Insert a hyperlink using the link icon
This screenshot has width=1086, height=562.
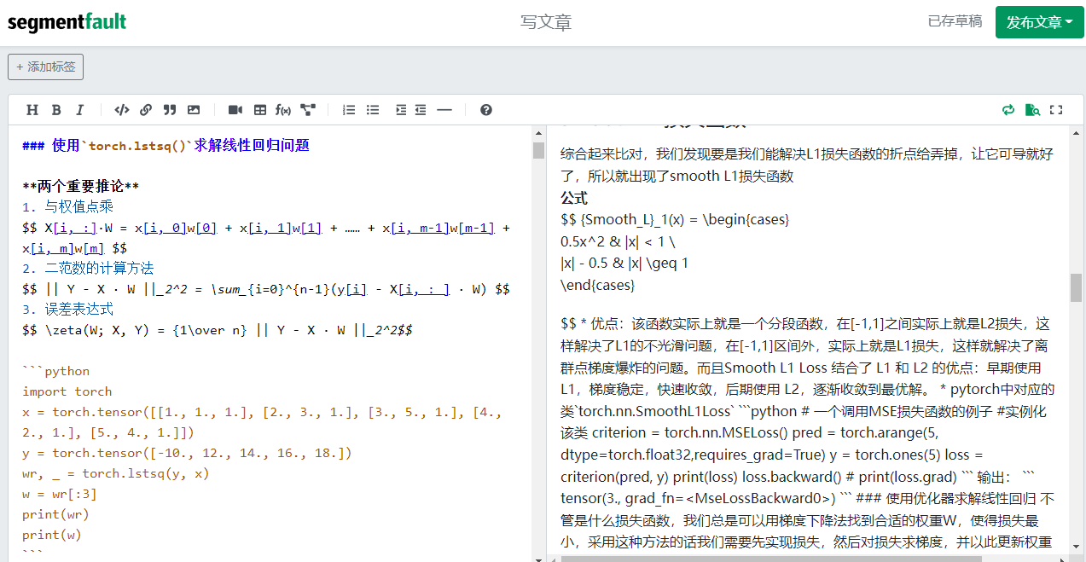pos(146,110)
